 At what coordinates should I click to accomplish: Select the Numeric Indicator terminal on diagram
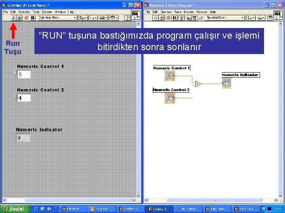[x=227, y=83]
